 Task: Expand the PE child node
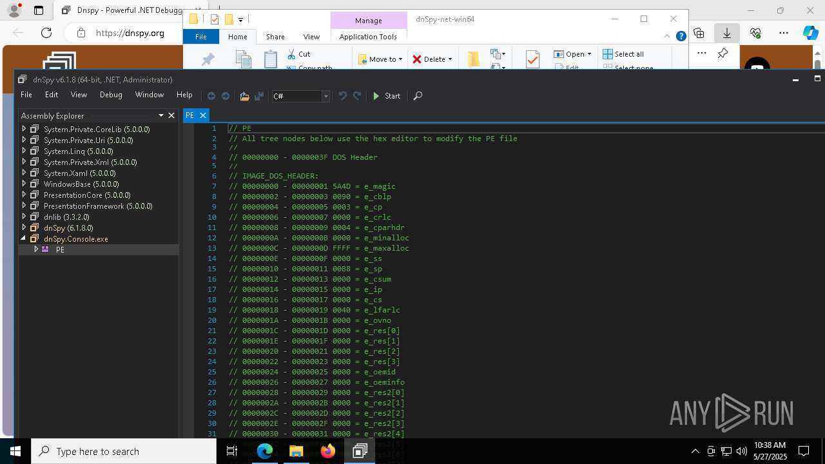36,249
